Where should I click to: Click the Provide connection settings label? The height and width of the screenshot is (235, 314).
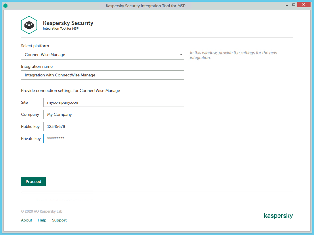click(70, 90)
